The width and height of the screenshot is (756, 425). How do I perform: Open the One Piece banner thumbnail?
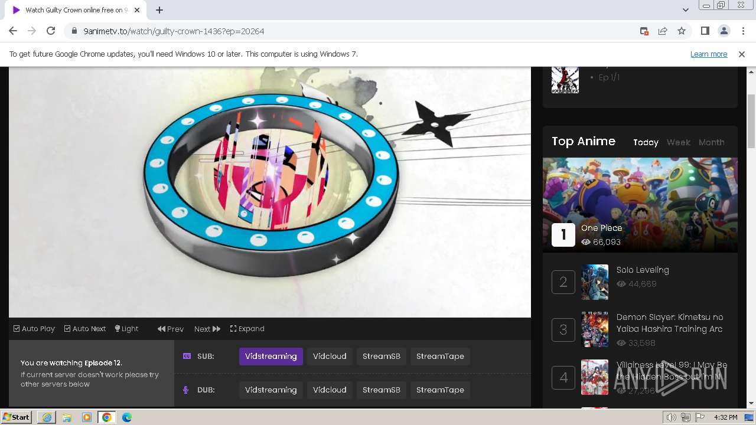point(640,205)
